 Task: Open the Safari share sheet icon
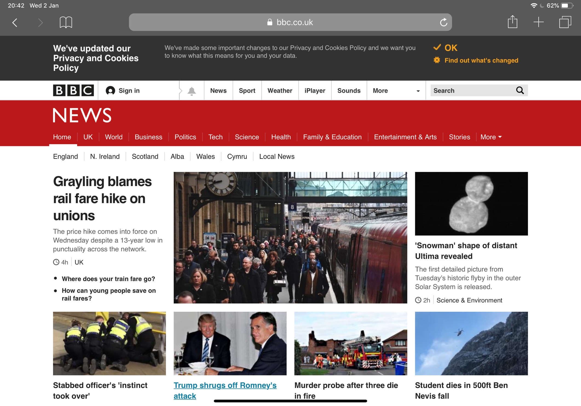coord(512,22)
